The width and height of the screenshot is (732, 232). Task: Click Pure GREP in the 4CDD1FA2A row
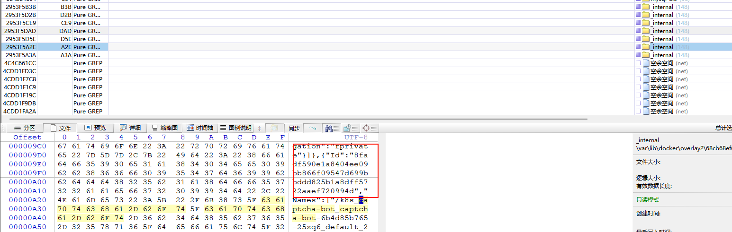[88, 112]
